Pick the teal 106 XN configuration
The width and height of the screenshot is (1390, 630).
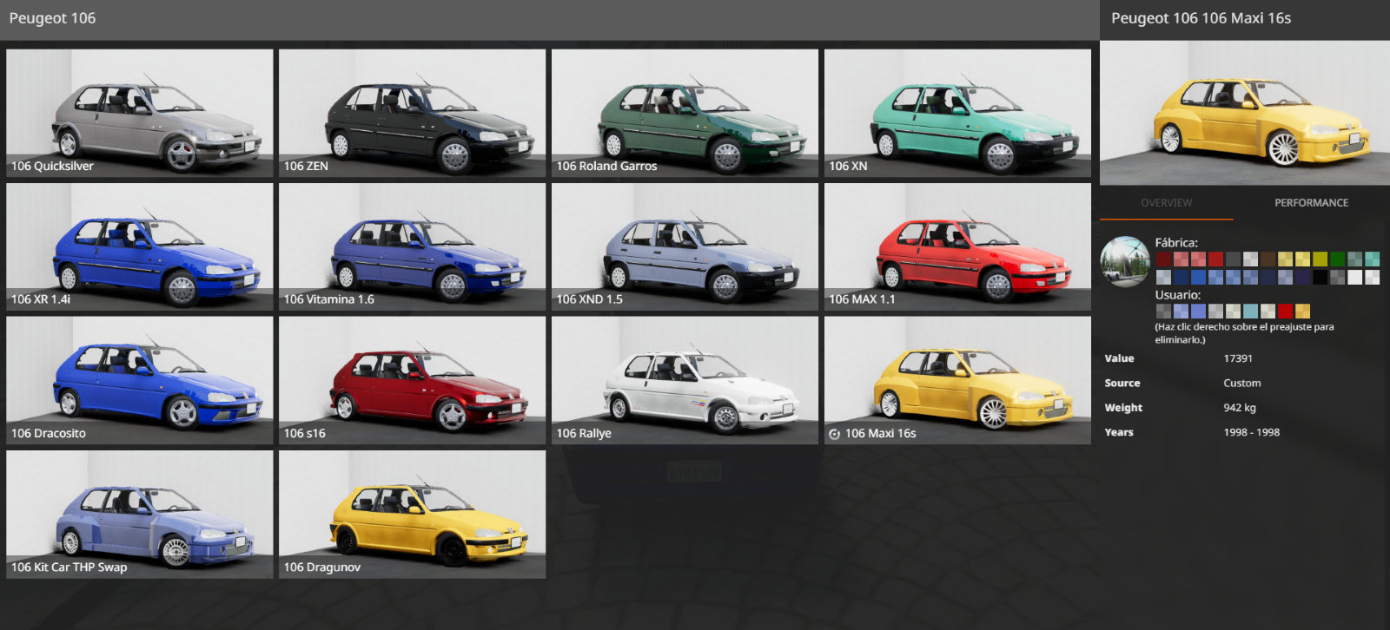[957, 113]
